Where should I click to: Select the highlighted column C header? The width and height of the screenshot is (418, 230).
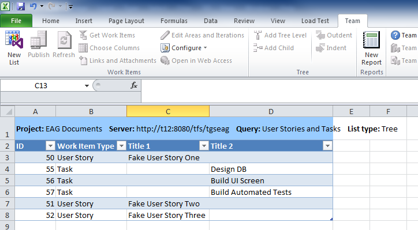[168, 111]
